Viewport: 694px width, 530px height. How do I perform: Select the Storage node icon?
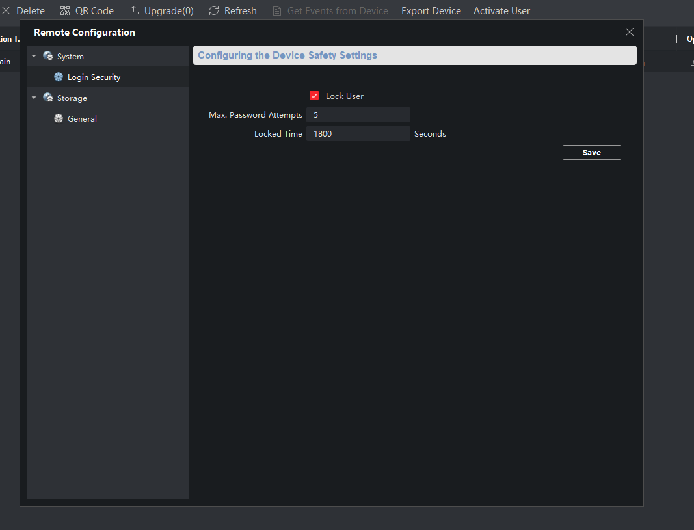pos(48,98)
